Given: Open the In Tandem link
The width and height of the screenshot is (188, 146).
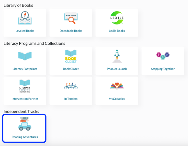Looking at the screenshot, I should click(x=71, y=99).
